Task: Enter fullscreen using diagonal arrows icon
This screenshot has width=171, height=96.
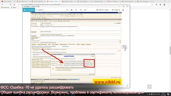Action: pos(127,86)
